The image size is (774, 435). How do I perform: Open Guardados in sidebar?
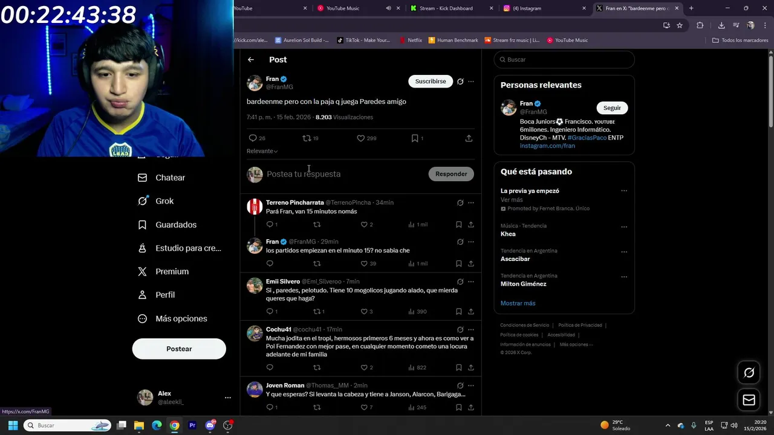167,225
